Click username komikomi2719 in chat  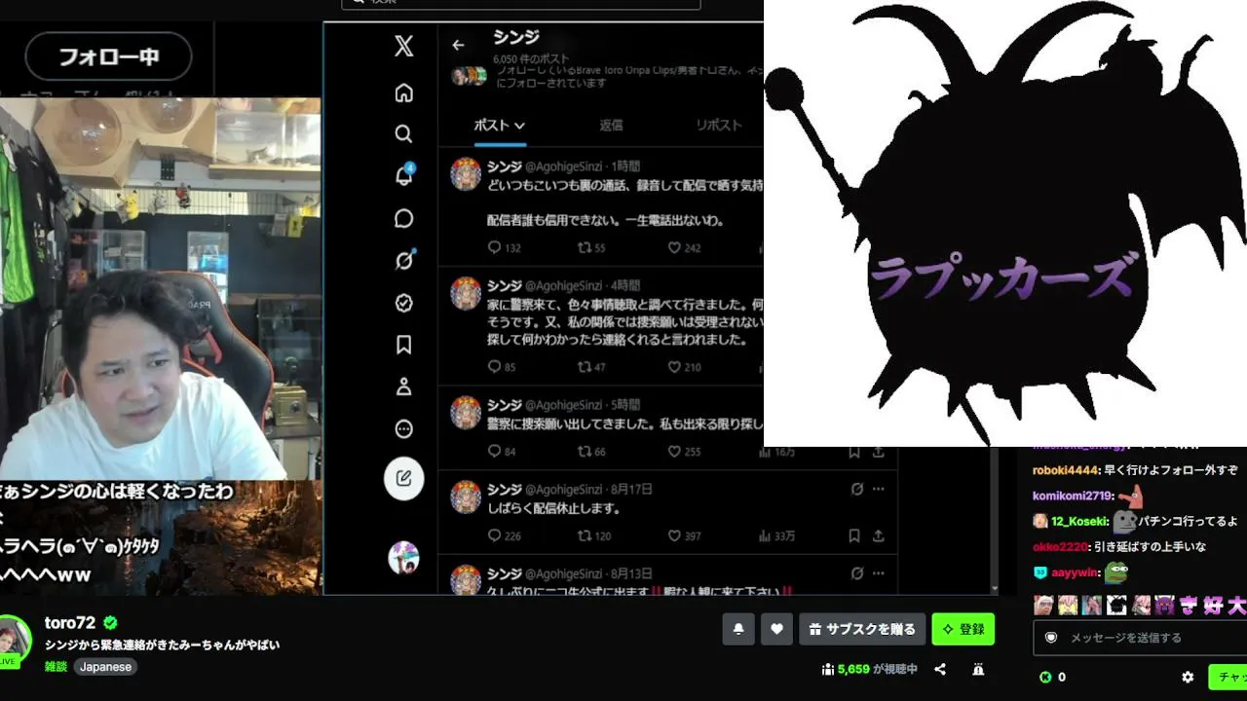click(x=1073, y=496)
